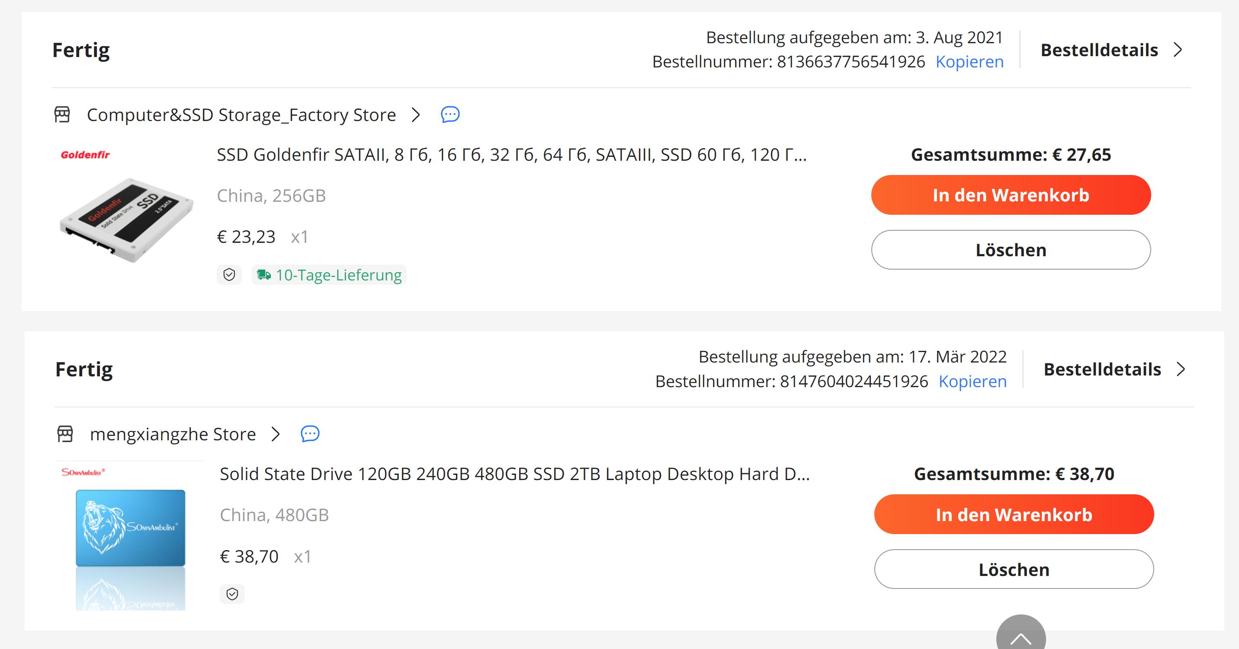The height and width of the screenshot is (649, 1239).
Task: Copy order number 8136637756541926
Action: 969,62
